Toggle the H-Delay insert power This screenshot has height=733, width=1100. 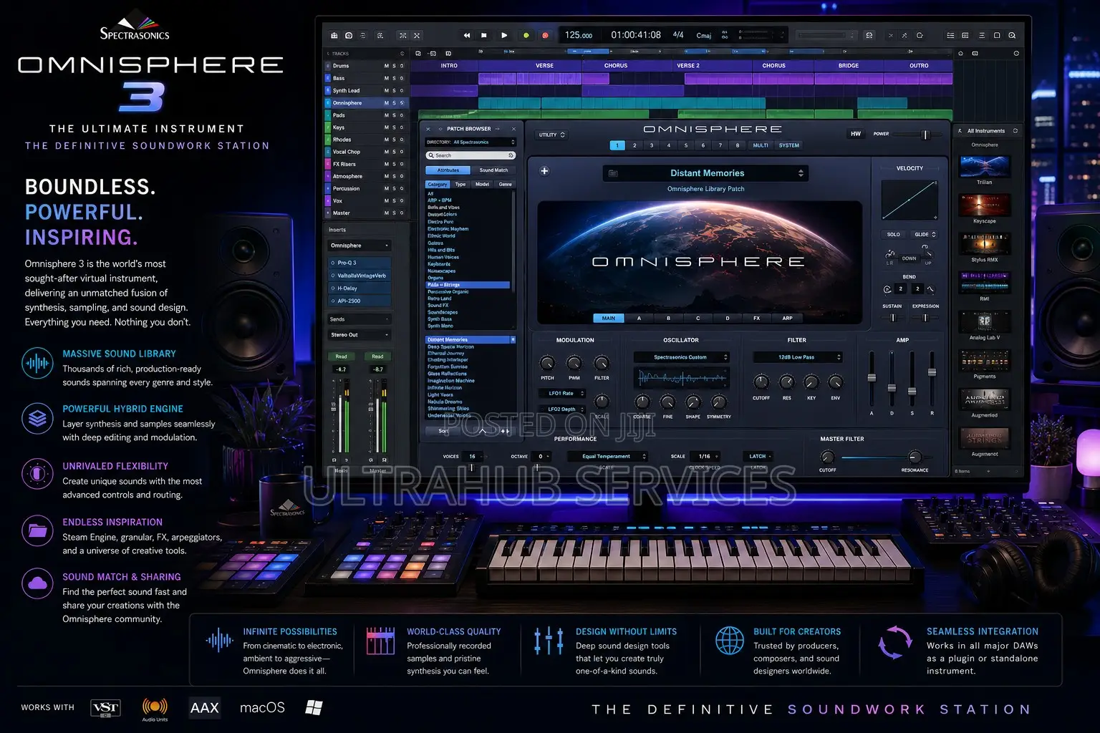click(333, 288)
